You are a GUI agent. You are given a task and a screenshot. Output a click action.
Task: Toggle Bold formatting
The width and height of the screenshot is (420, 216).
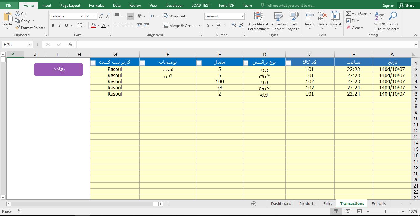pos(53,25)
